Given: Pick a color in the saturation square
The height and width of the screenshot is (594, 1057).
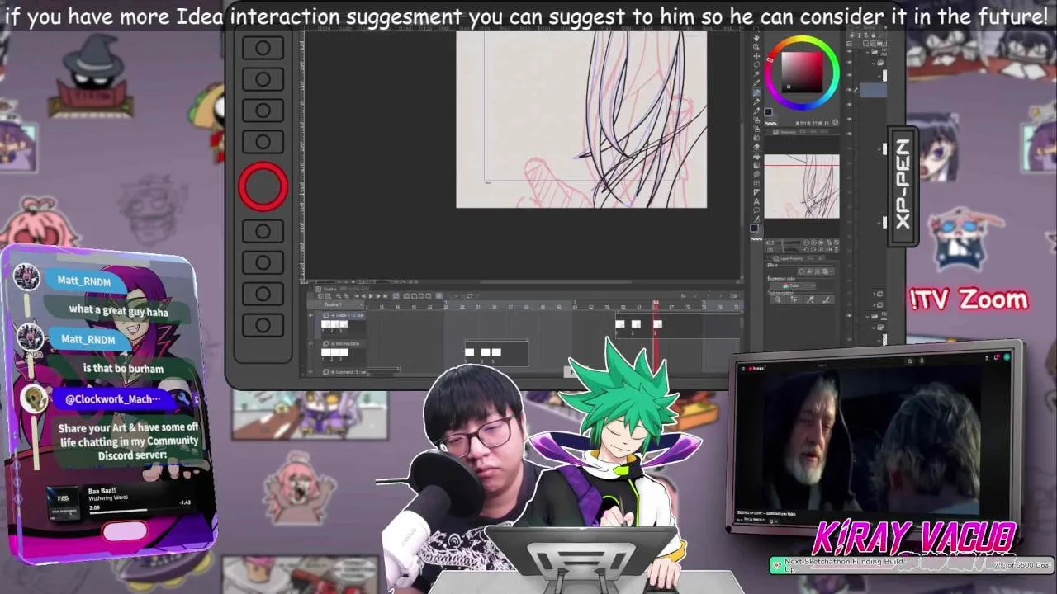Looking at the screenshot, I should click(802, 73).
